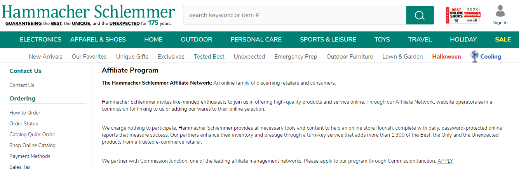This screenshot has height=170, width=519.
Task: Open the Apparel & Shoes menu
Action: (98, 40)
